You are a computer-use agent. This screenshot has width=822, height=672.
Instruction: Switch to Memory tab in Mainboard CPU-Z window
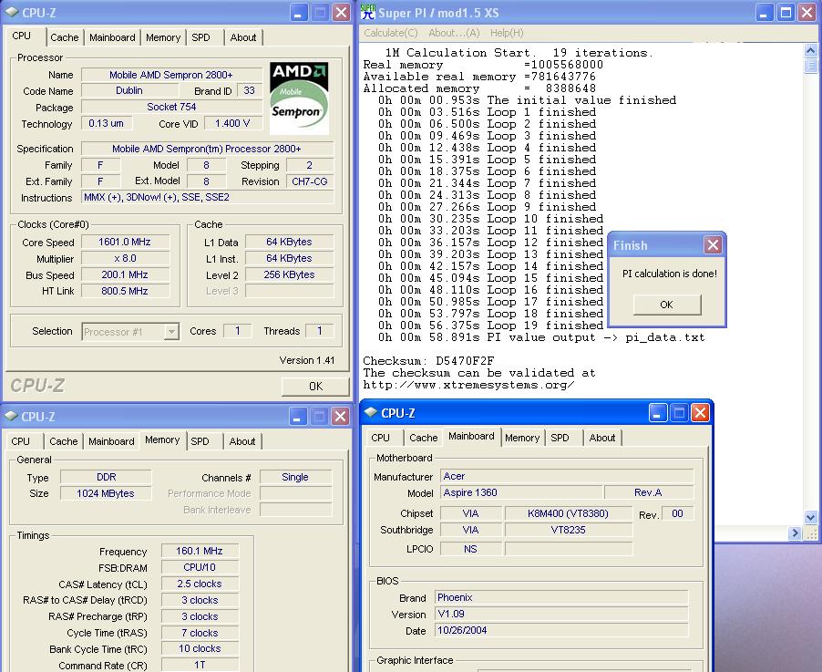[x=522, y=438]
